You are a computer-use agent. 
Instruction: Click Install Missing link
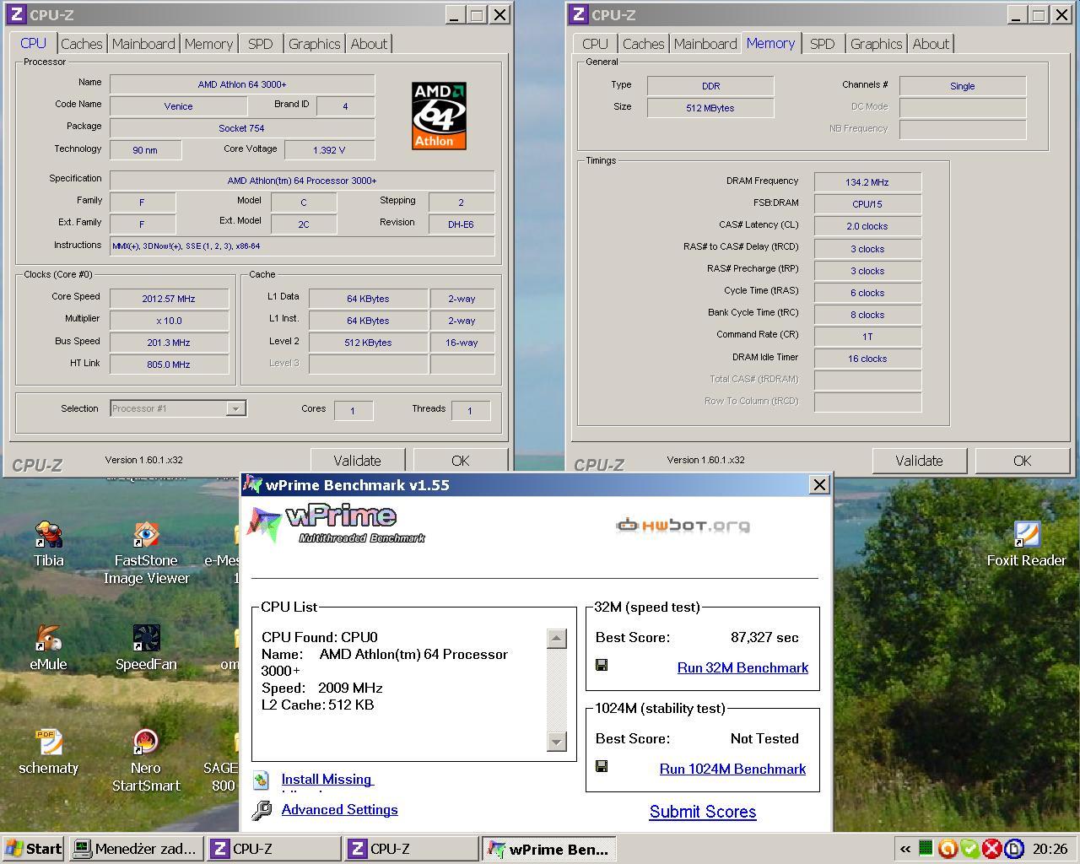(327, 779)
